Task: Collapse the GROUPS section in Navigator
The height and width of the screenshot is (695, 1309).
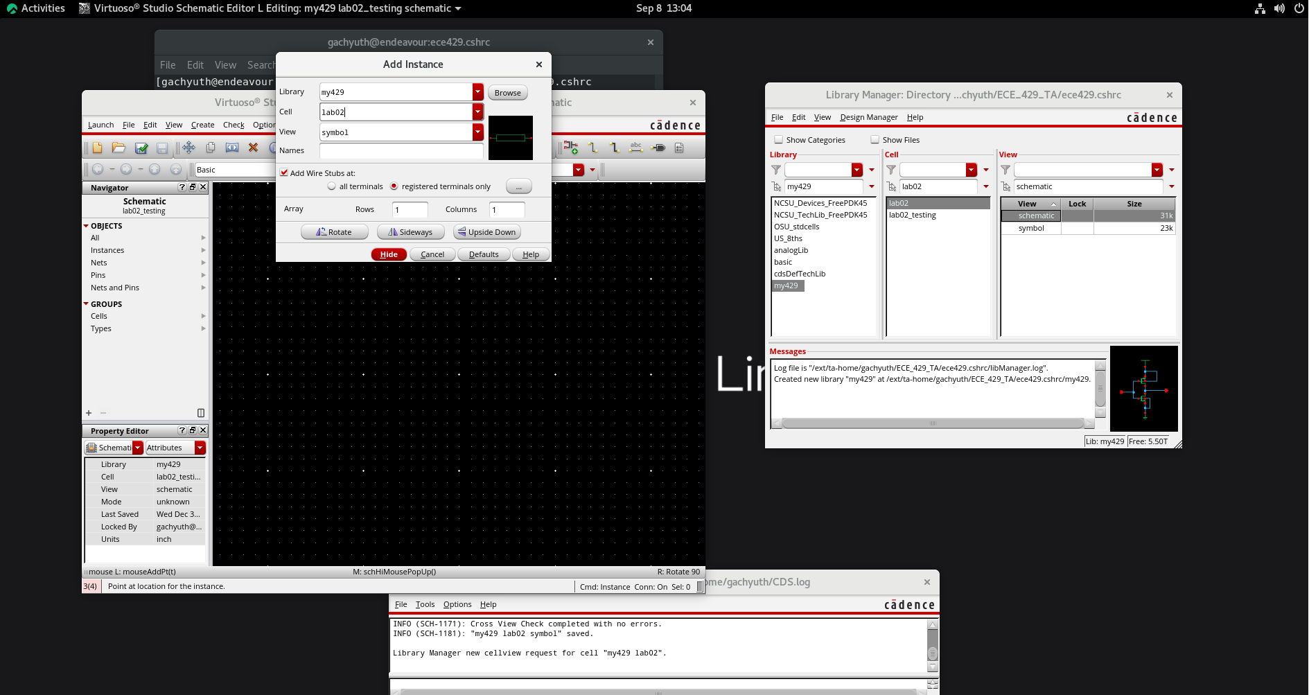Action: click(86, 304)
